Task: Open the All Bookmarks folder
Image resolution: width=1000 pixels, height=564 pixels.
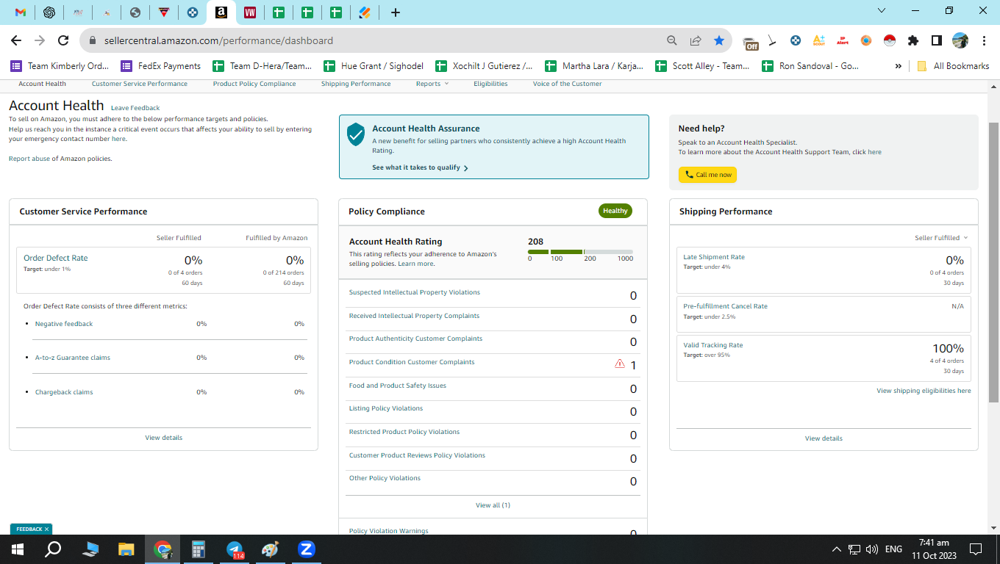Action: click(953, 66)
